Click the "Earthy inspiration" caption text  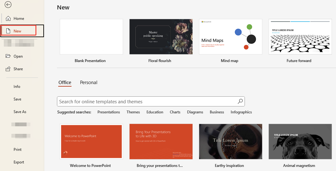[229, 165]
